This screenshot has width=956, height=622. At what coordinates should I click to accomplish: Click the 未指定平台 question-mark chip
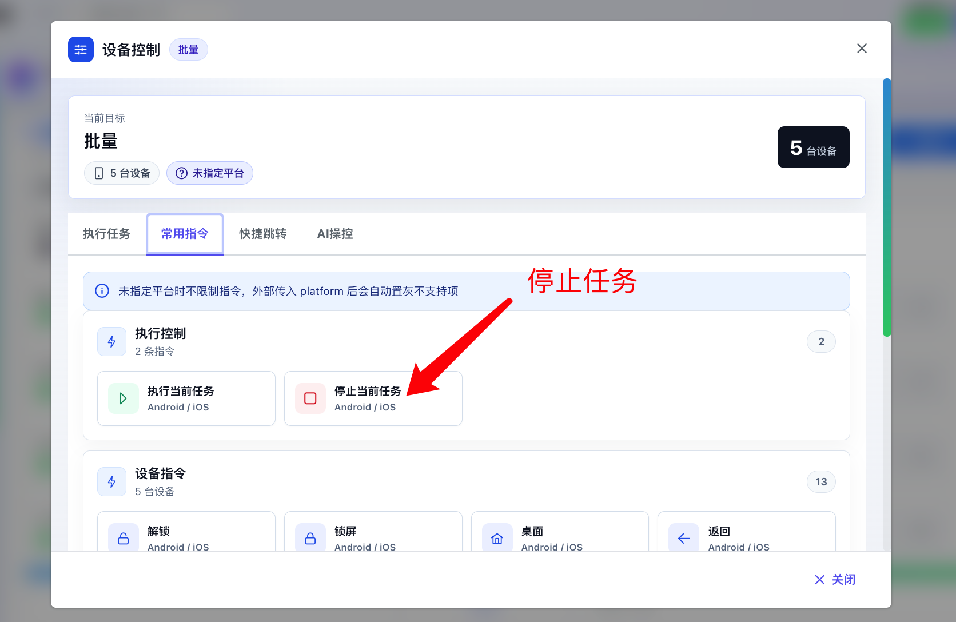(210, 173)
